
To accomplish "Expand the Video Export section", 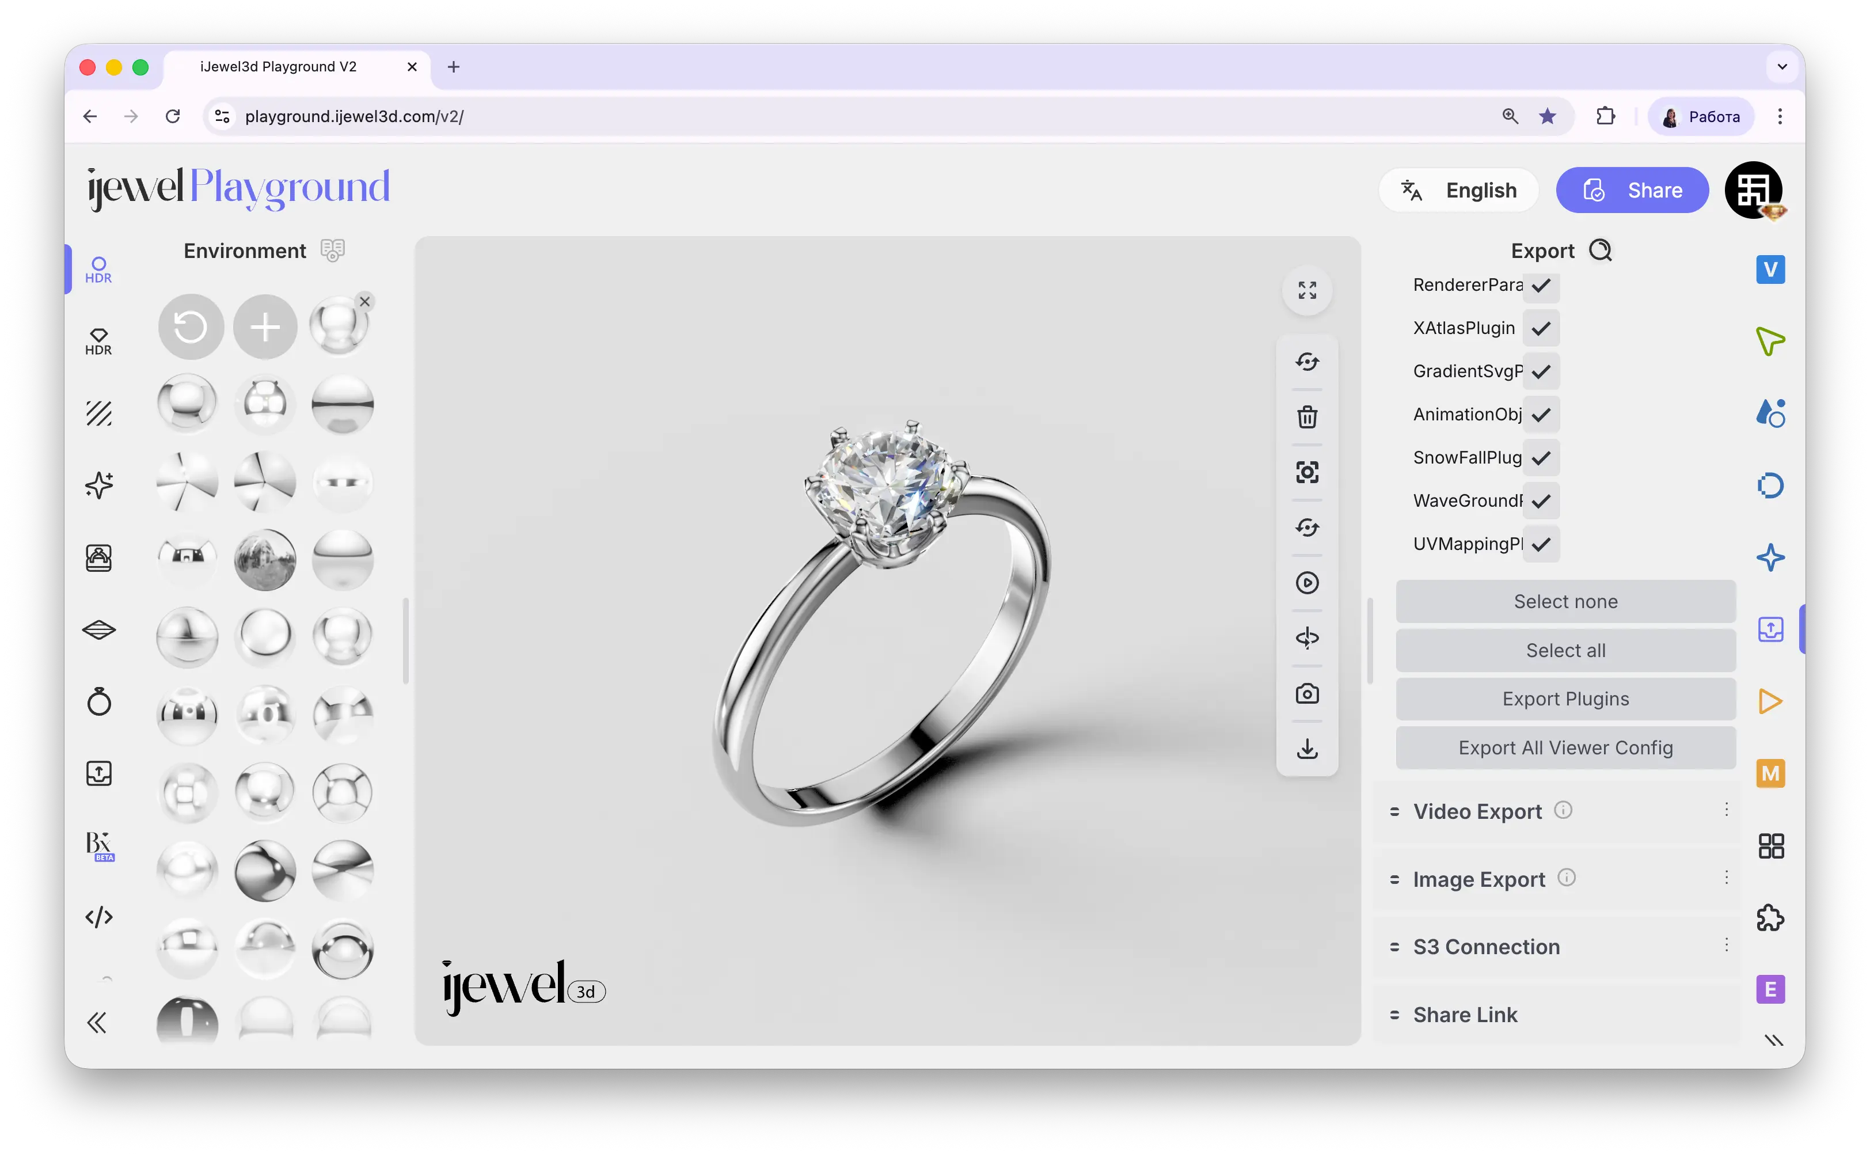I will click(1557, 811).
